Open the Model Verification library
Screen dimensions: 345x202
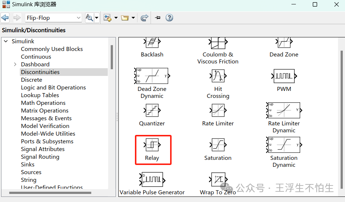pos(45,126)
